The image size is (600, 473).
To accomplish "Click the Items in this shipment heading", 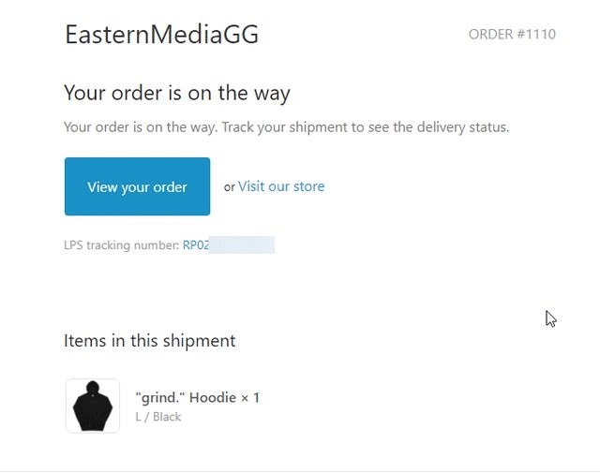I will coord(149,341).
